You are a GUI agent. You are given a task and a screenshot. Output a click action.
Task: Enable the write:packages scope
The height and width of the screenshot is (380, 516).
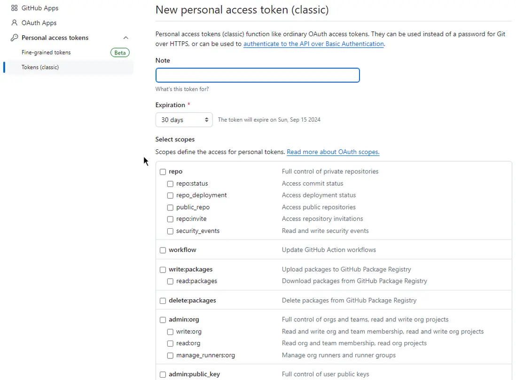(163, 270)
